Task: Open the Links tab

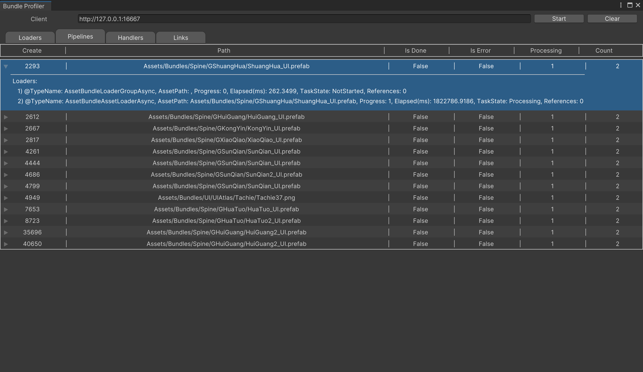Action: 181,38
